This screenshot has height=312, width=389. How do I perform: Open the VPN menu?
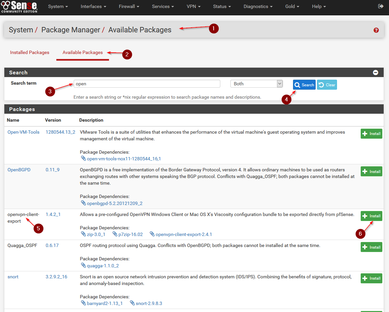194,6
